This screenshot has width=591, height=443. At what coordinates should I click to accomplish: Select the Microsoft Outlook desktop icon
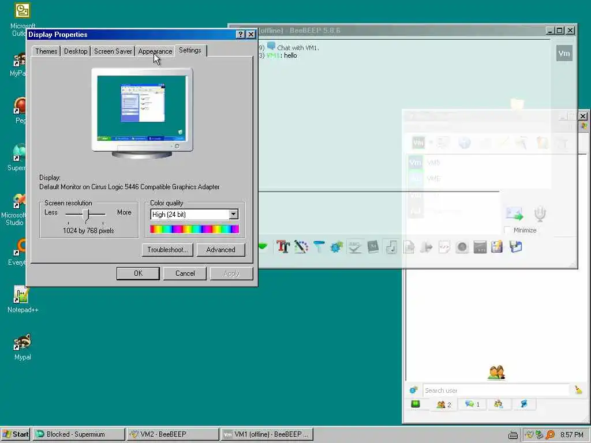point(23,20)
